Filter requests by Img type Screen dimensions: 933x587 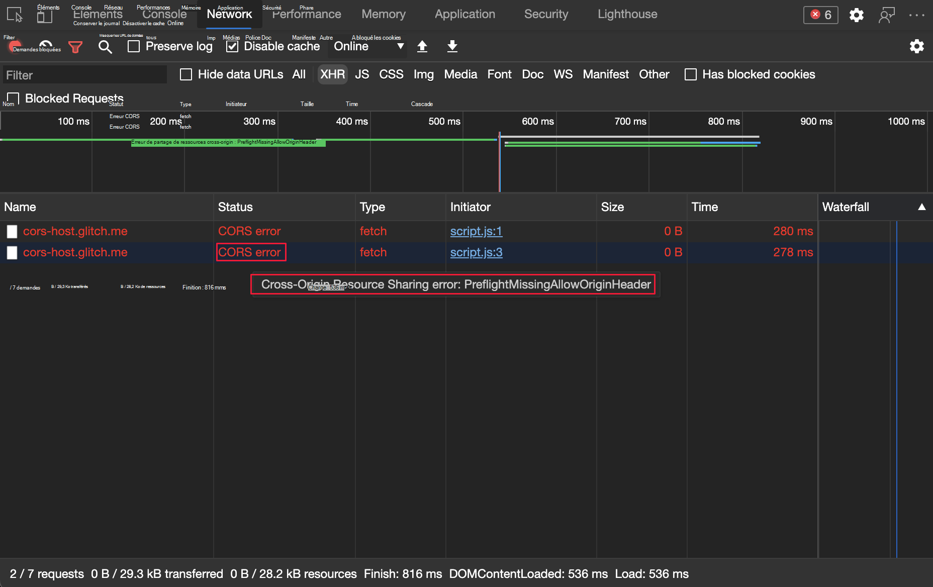424,74
